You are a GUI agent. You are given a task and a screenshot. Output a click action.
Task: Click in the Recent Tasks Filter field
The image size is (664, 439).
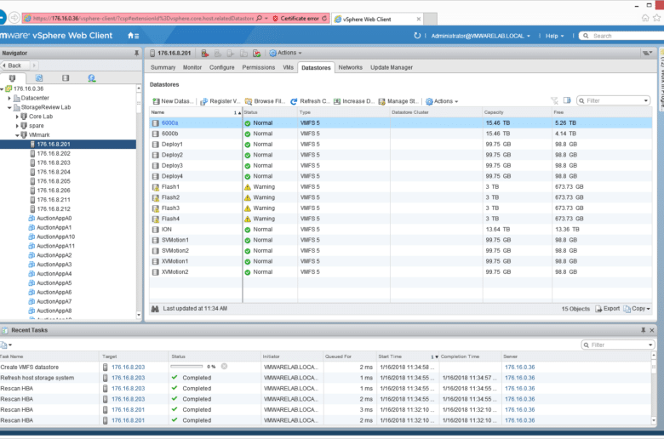618,345
